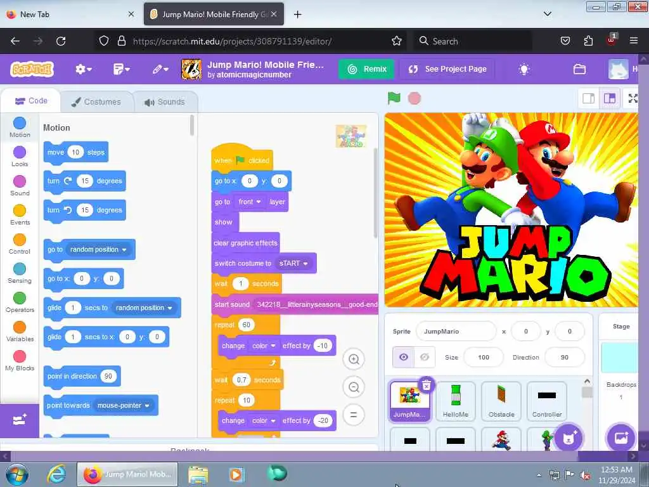Select the JumpMario sprite thumbnail

409,401
